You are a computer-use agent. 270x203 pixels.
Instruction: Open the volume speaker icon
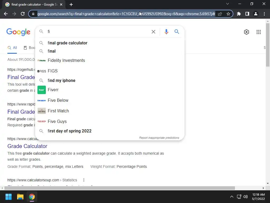pyautogui.click(x=245, y=197)
